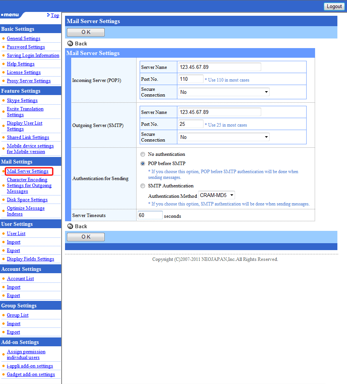347x384 pixels.
Task: Open Assign permission individual users link
Action: click(26, 354)
